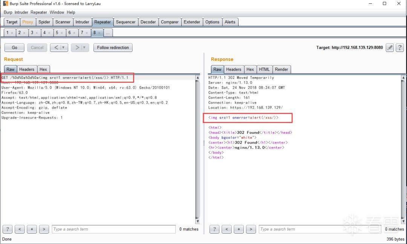Image resolution: width=407 pixels, height=244 pixels.
Task: Go to previous match in response search
Action: (226, 229)
